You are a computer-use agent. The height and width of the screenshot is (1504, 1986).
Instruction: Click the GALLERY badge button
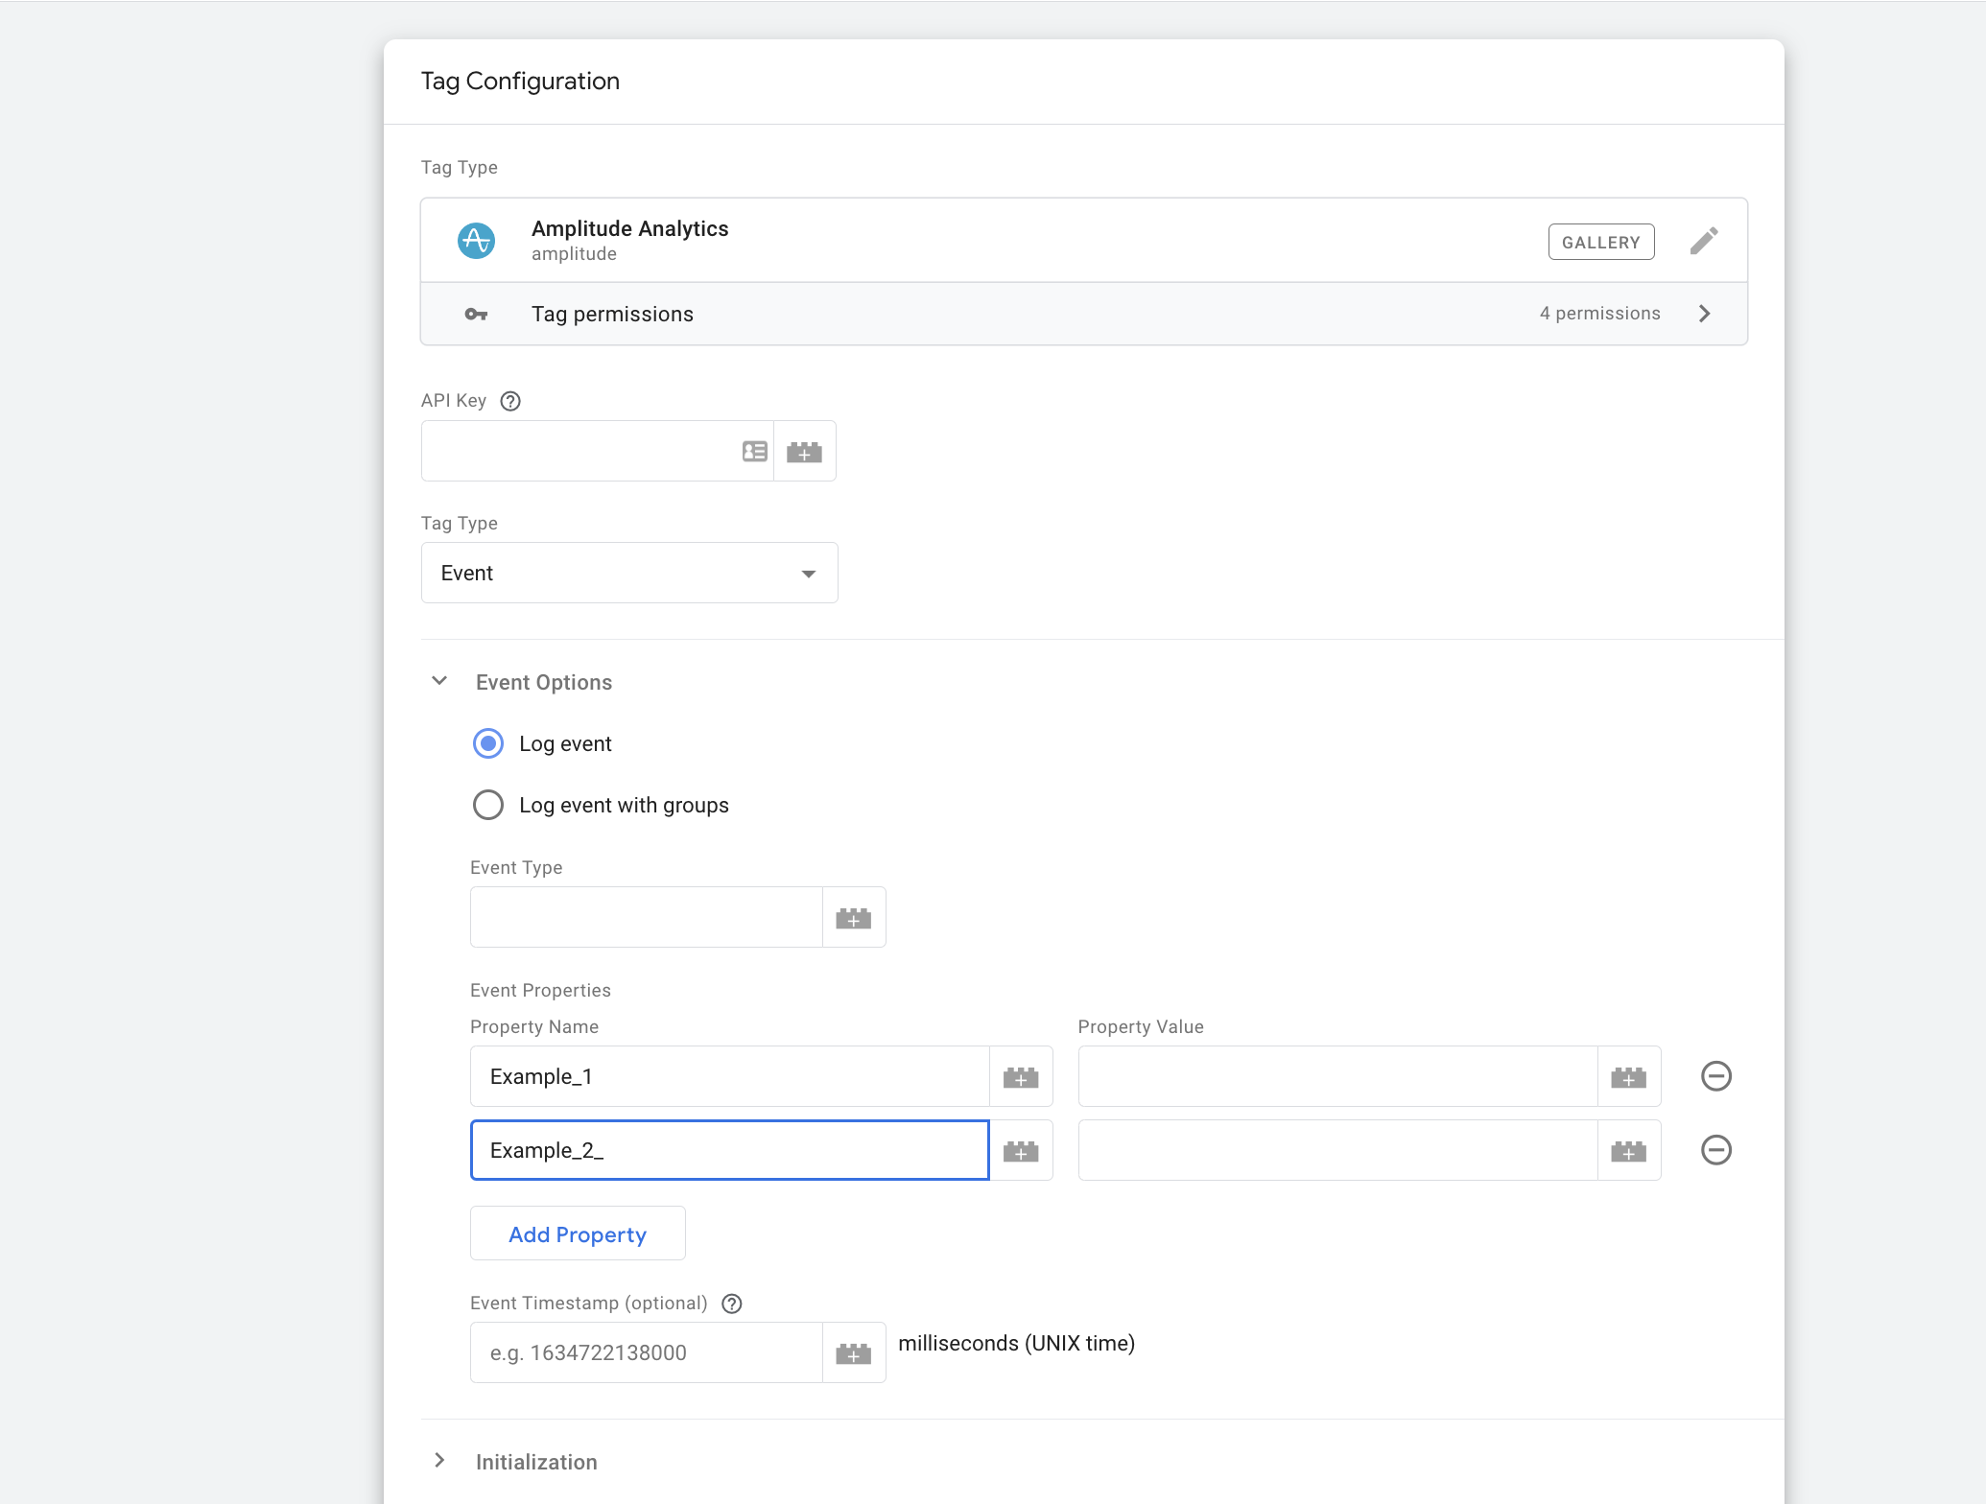(x=1600, y=243)
